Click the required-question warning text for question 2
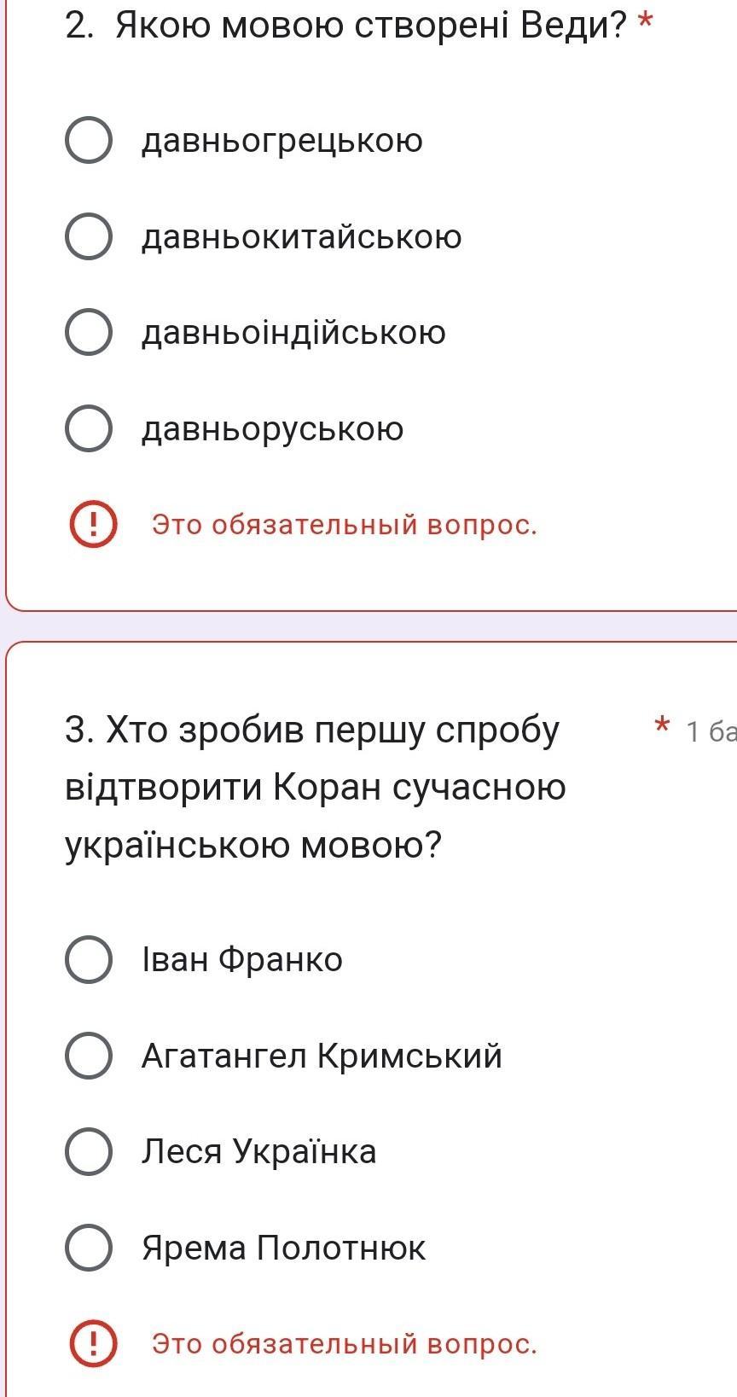The image size is (737, 1397). click(345, 524)
